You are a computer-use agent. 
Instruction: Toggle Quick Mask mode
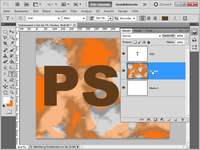[x=9, y=112]
